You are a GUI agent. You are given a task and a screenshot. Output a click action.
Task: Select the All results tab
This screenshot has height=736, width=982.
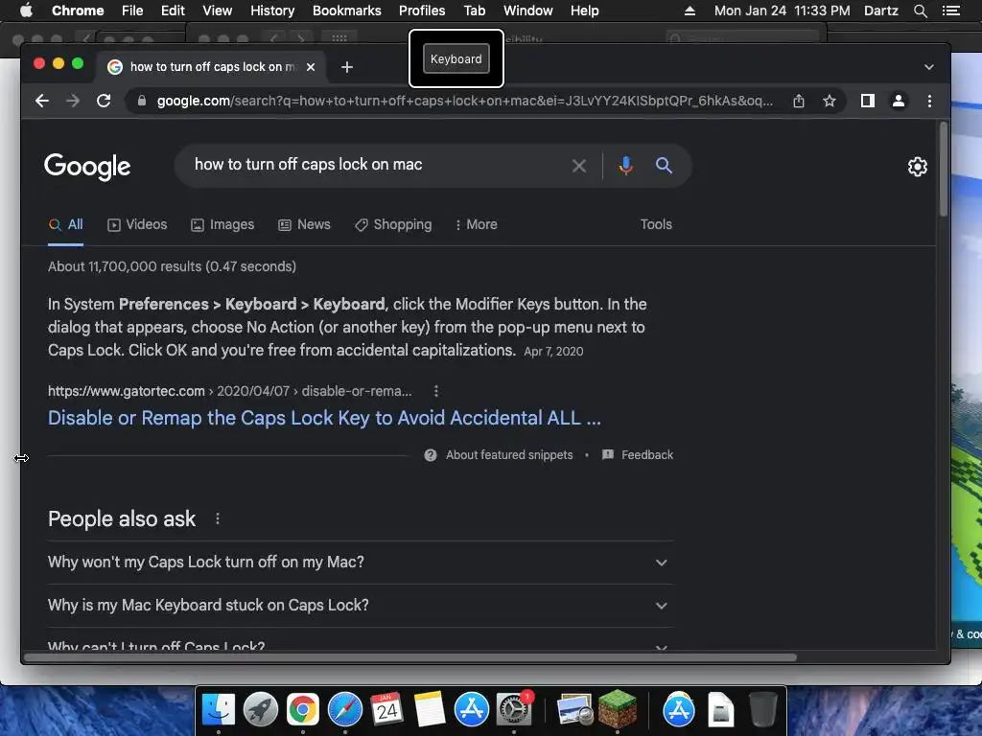(x=66, y=224)
